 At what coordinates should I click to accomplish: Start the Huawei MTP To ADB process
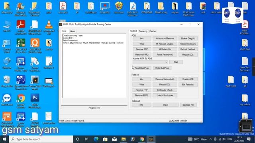coord(176,62)
